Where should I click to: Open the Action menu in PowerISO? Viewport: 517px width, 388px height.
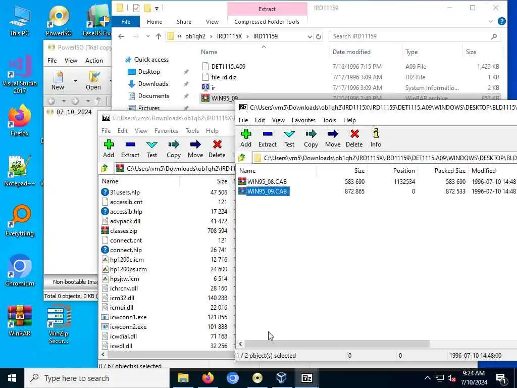coord(94,61)
